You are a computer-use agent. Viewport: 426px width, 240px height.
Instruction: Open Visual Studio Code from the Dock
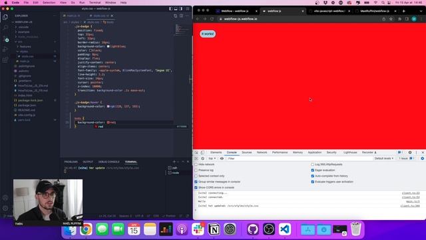click(x=285, y=229)
